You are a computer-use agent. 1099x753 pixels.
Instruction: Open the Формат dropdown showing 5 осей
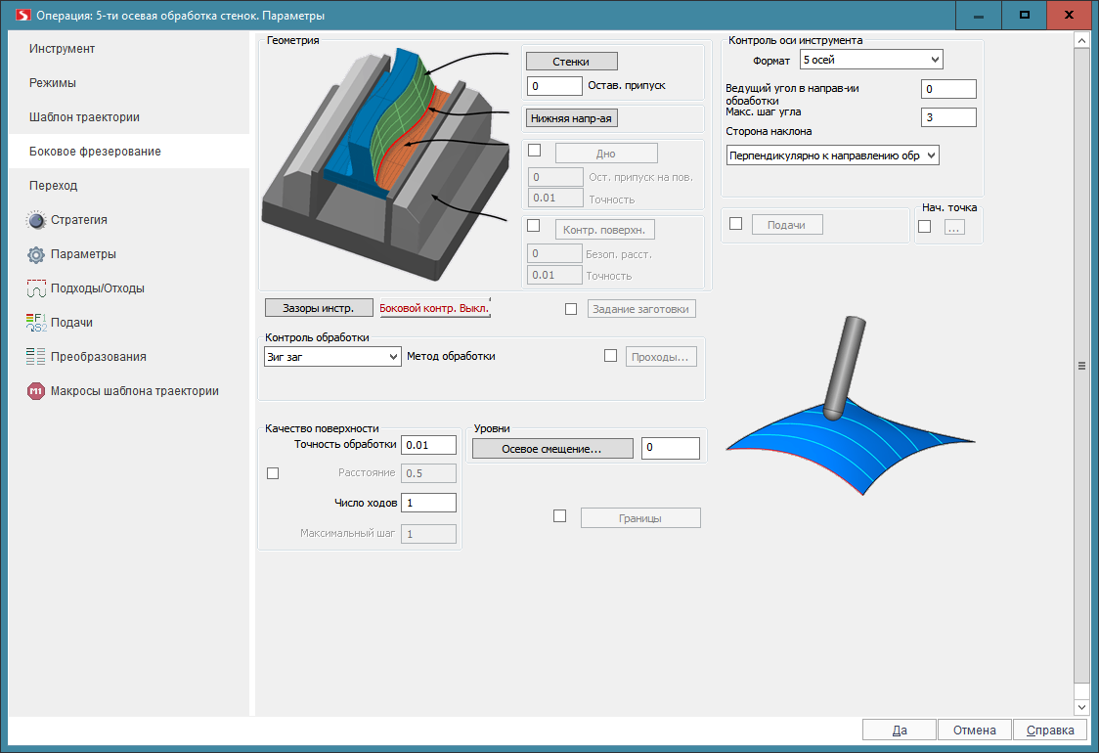(x=871, y=60)
